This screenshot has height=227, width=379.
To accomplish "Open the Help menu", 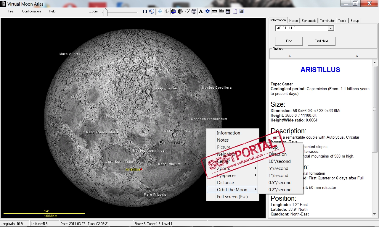I will click(x=52, y=11).
